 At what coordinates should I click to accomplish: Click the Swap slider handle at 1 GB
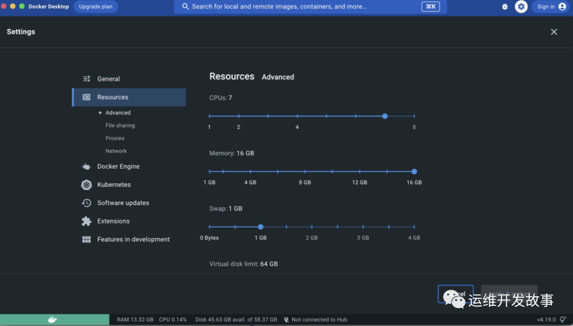tap(261, 227)
